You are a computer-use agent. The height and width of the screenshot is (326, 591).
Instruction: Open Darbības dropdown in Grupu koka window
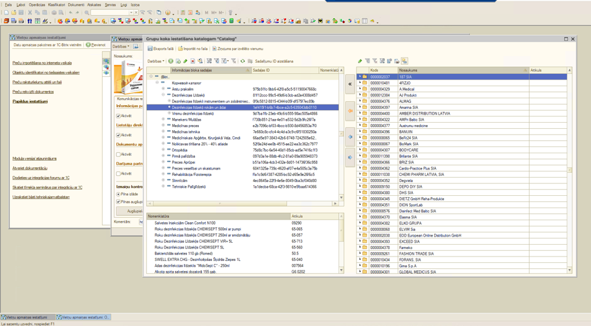tap(156, 61)
